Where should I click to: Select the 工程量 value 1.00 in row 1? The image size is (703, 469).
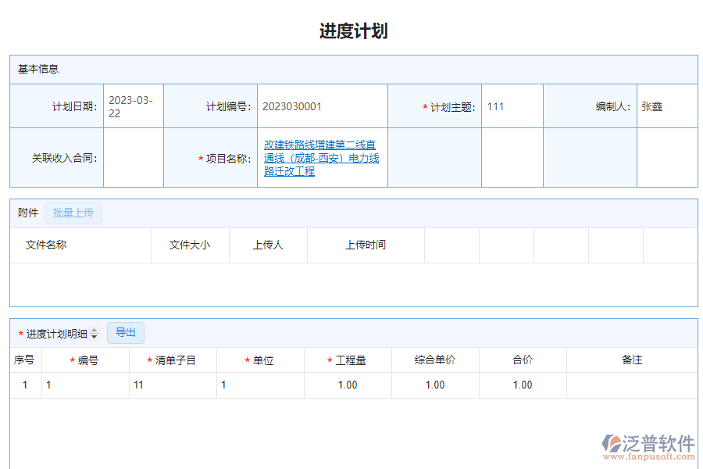[347, 385]
